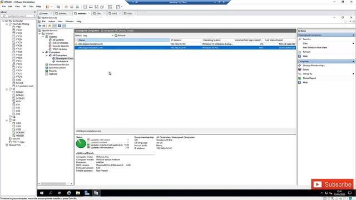
Task: Click the Group By icon in Actions
Action: tap(300, 74)
